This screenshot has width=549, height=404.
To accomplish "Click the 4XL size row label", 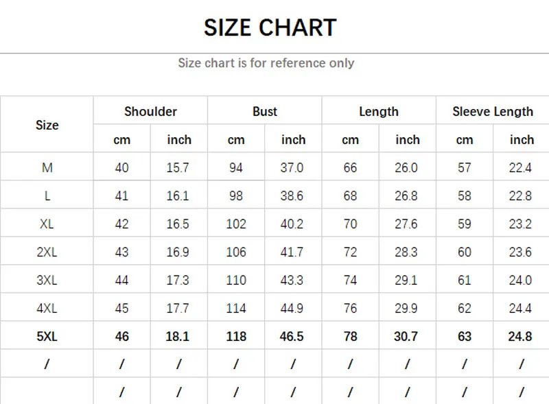I will (47, 309).
